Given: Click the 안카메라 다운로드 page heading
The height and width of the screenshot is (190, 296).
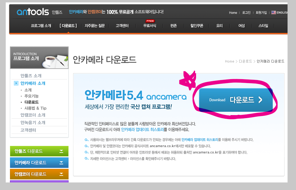Looking at the screenshot, I should [x=105, y=60].
